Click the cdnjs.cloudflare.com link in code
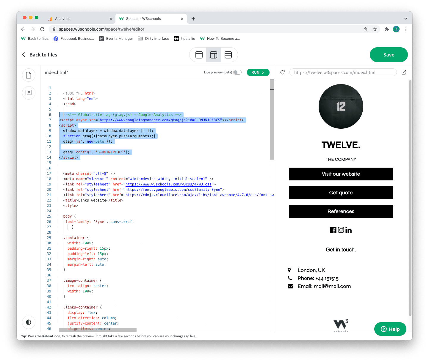The height and width of the screenshot is (362, 429). (x=200, y=195)
